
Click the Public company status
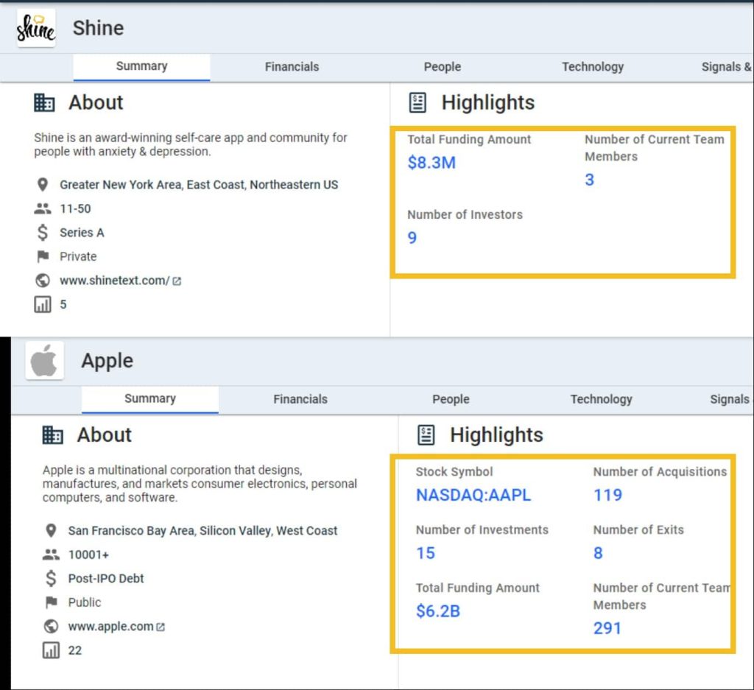click(x=85, y=602)
